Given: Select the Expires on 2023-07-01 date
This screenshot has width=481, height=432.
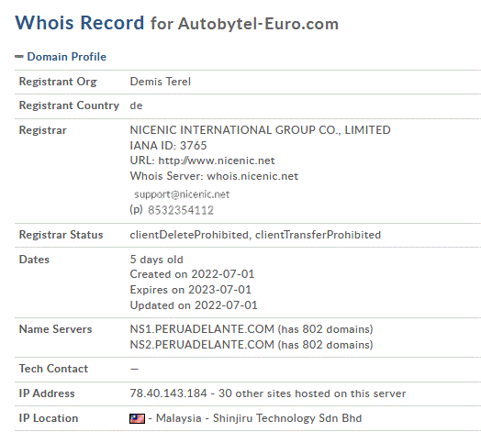Looking at the screenshot, I should [x=191, y=290].
